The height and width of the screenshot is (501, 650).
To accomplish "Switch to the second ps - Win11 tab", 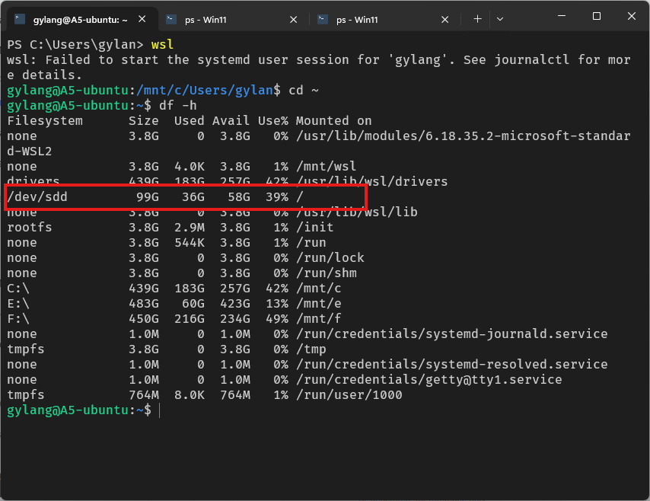I will (385, 20).
